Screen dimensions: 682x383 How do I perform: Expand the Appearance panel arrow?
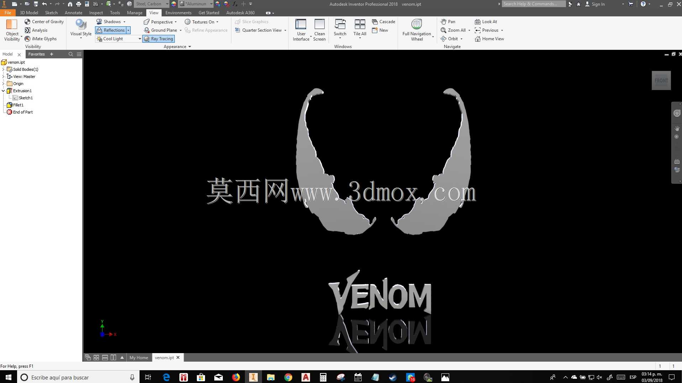tap(190, 47)
